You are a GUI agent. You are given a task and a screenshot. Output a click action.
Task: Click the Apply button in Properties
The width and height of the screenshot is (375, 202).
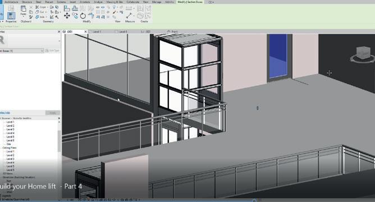pos(53,113)
